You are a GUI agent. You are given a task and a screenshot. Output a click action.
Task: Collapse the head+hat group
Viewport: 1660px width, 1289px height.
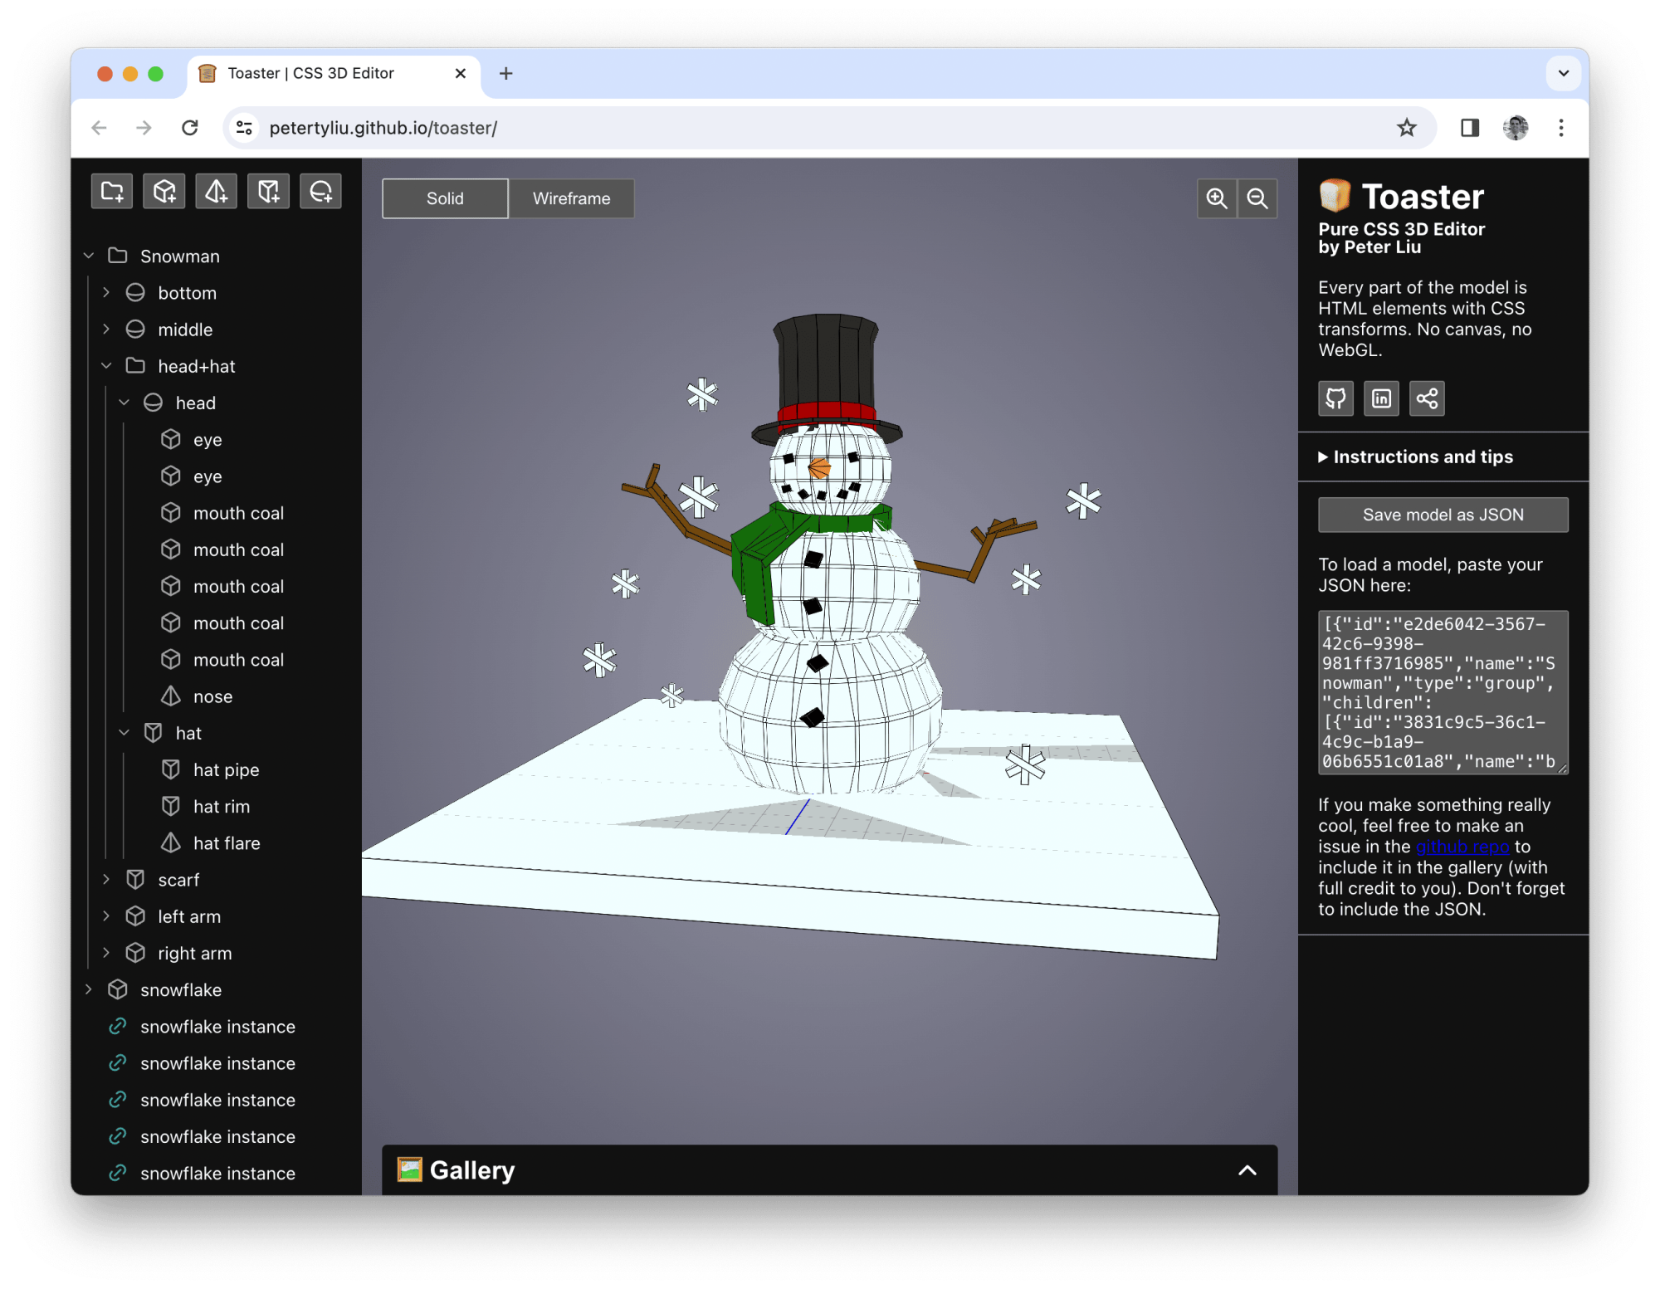point(106,366)
